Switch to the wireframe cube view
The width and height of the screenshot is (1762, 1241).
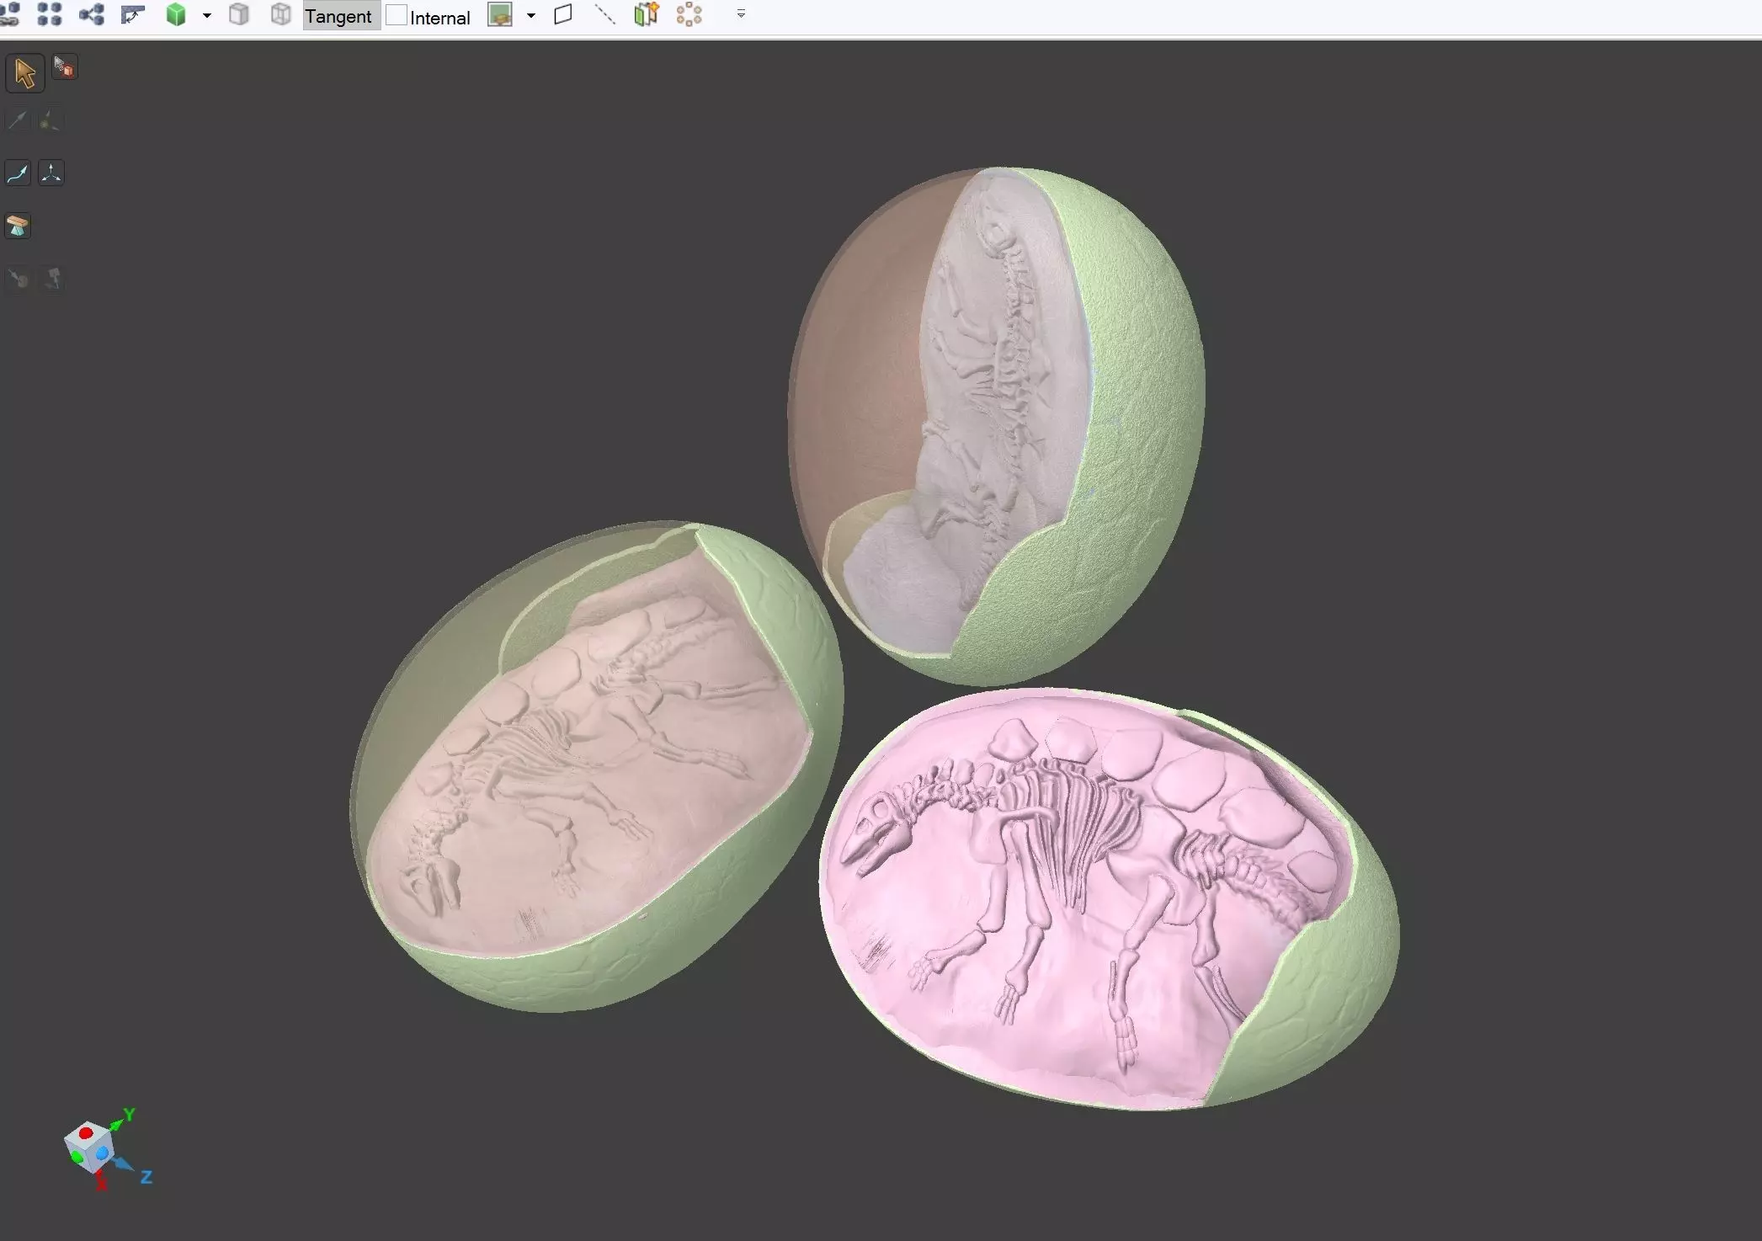[280, 15]
